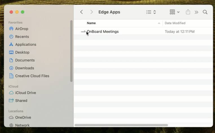Click the Downloads sidebar icon
This screenshot has width=215, height=133.
click(11, 68)
